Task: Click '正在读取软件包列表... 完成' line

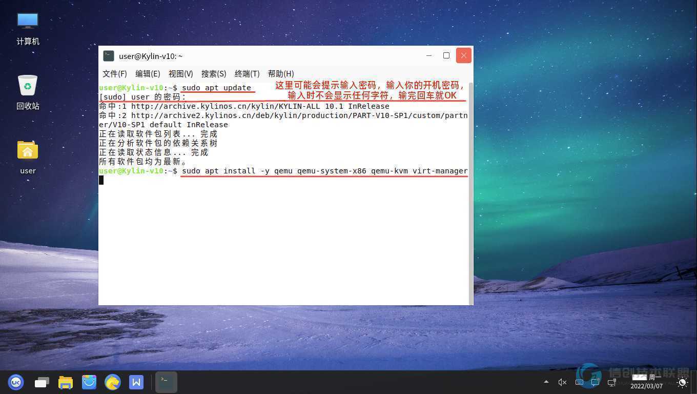Action: tap(158, 134)
